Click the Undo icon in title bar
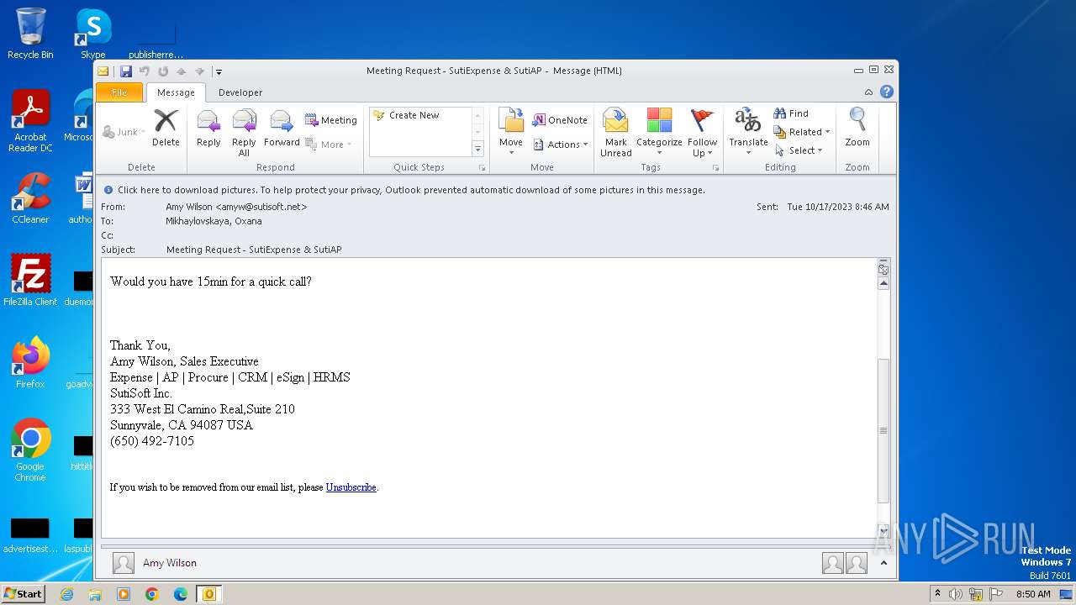This screenshot has width=1076, height=605. click(145, 71)
